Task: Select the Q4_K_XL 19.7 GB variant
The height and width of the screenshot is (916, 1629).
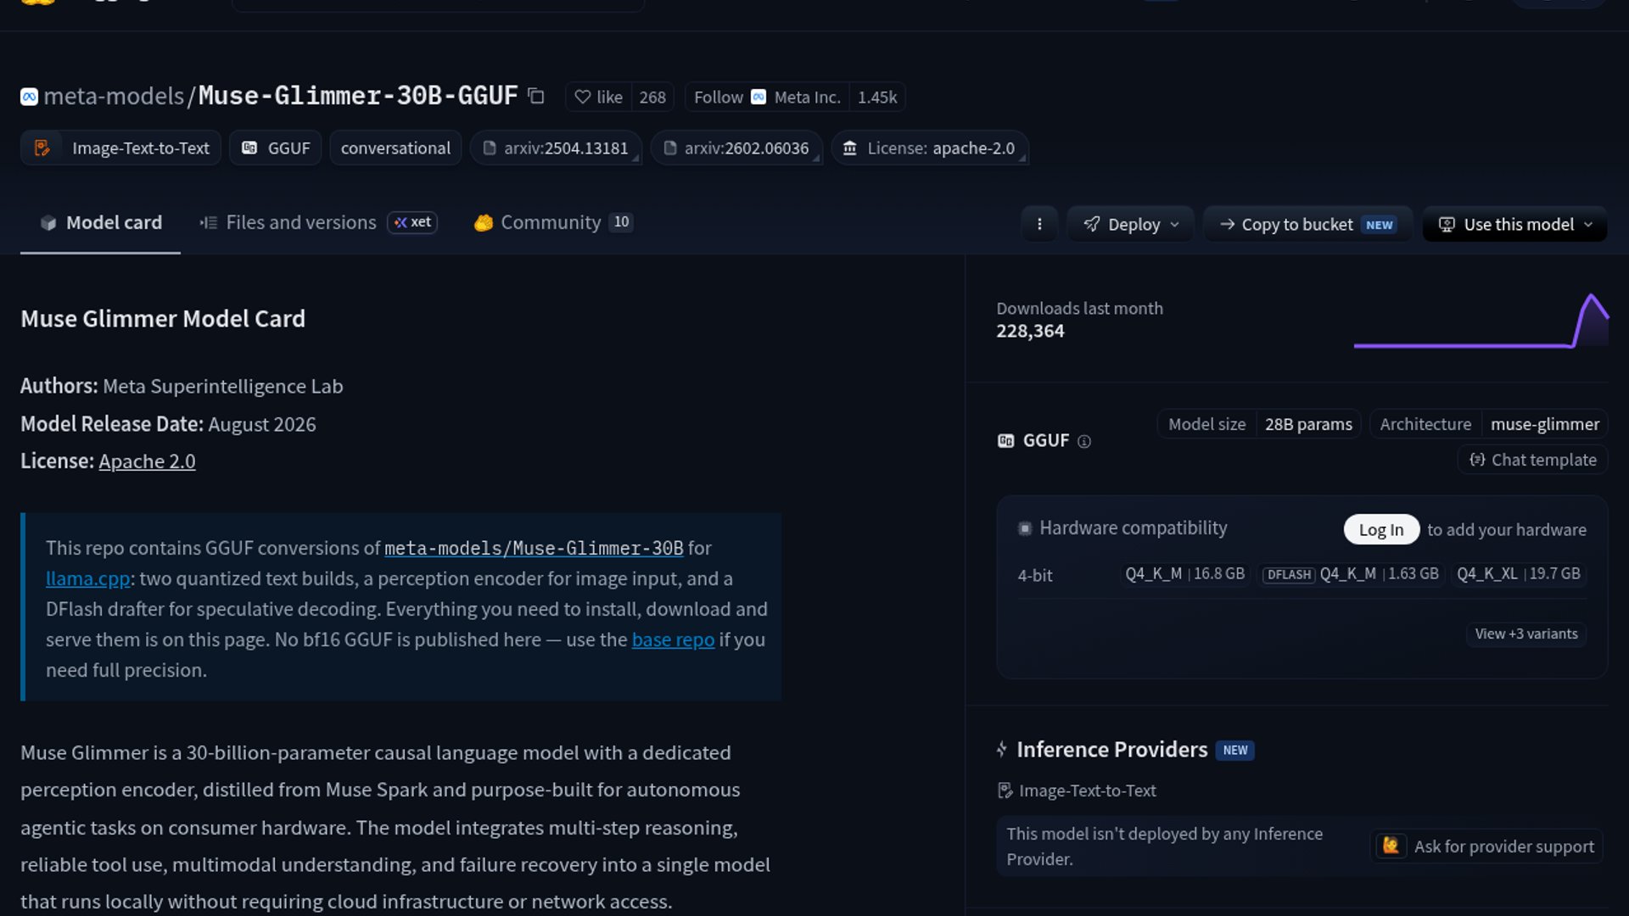Action: pos(1518,574)
